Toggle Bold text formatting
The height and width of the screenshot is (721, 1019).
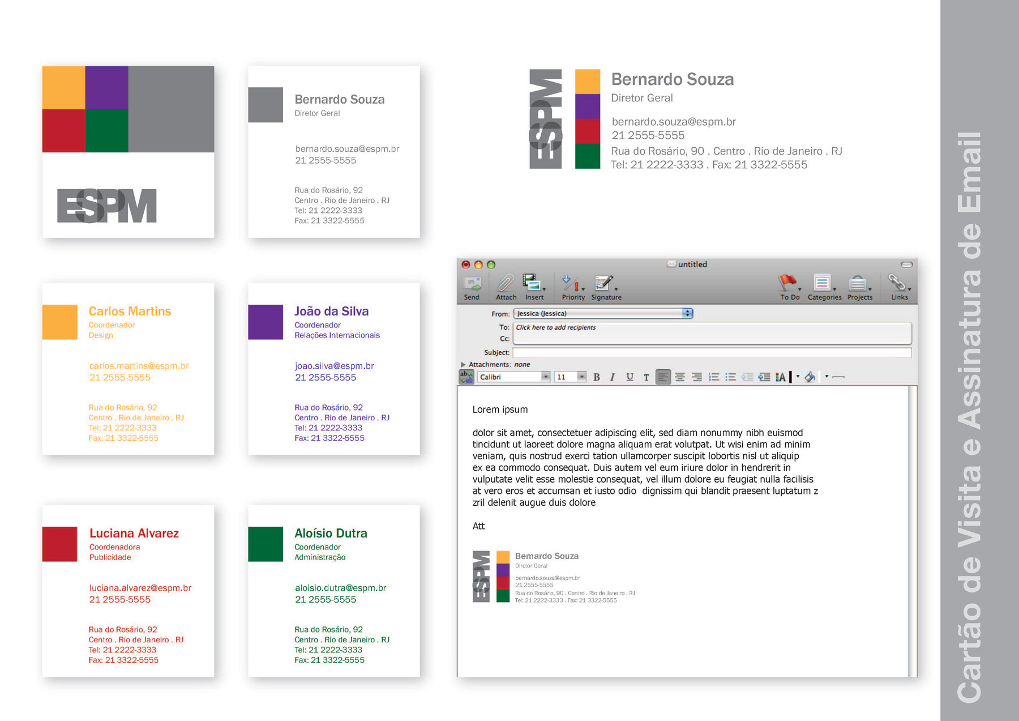[596, 377]
